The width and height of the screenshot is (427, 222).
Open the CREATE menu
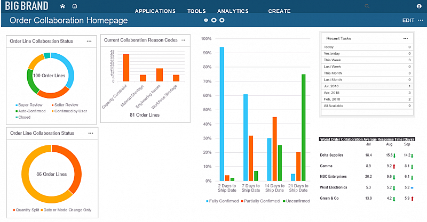pos(279,11)
